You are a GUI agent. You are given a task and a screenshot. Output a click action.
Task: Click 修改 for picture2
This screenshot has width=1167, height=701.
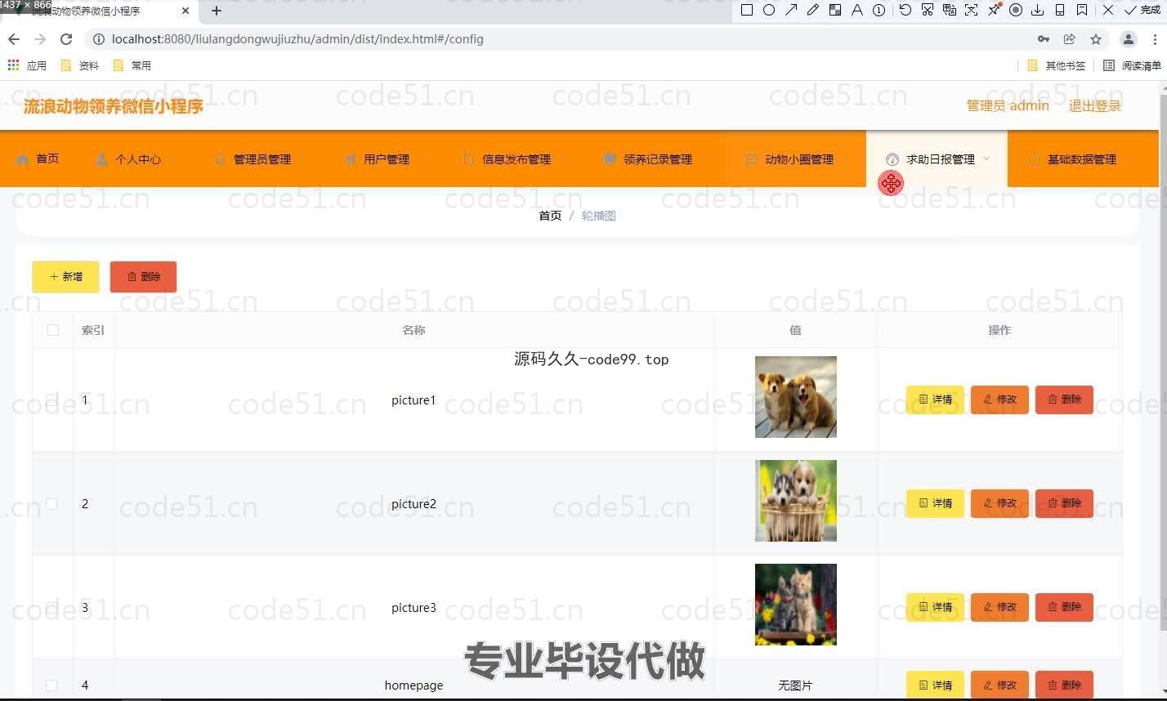click(999, 503)
